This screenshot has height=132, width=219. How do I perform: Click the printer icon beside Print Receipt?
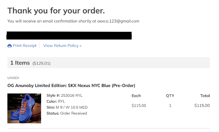click(x=10, y=46)
